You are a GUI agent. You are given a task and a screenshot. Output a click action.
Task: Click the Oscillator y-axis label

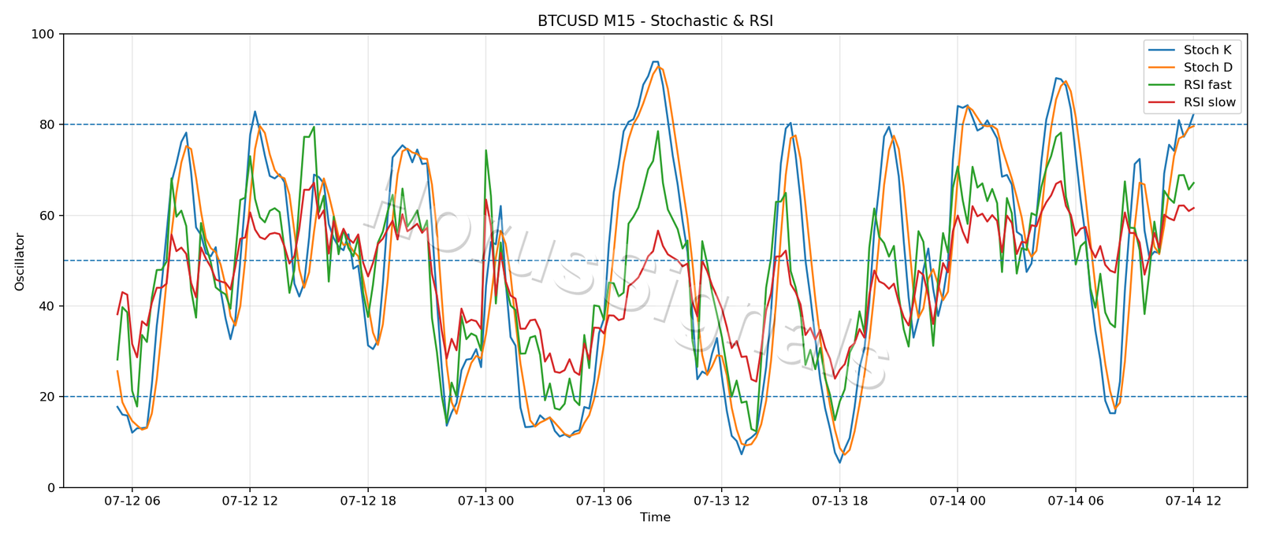pyautogui.click(x=20, y=261)
